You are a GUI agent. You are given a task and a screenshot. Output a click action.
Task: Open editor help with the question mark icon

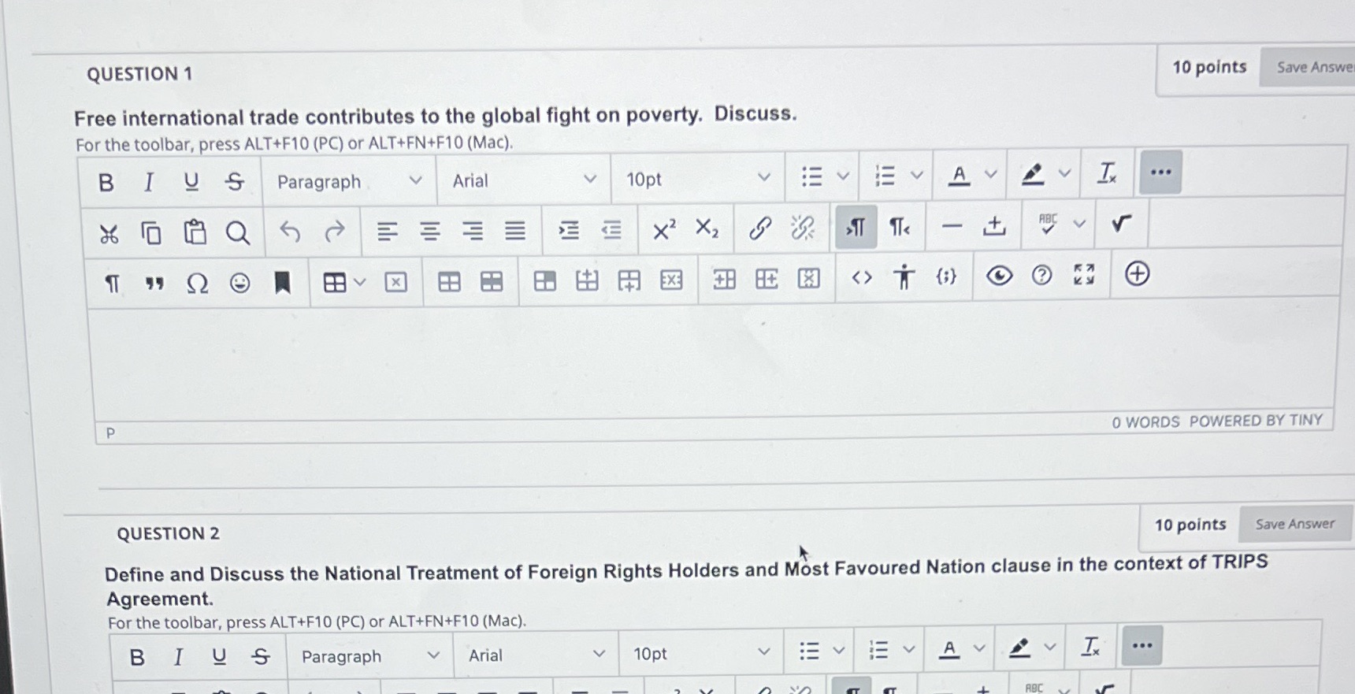click(x=1041, y=275)
